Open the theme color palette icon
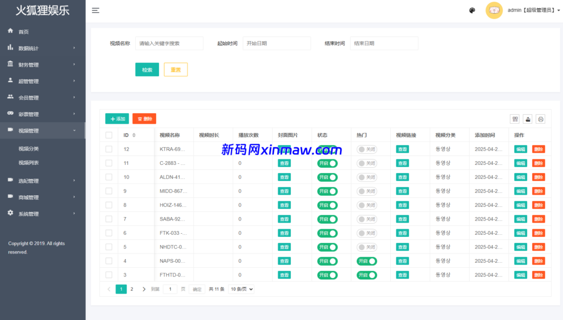Image resolution: width=563 pixels, height=320 pixels. (472, 10)
